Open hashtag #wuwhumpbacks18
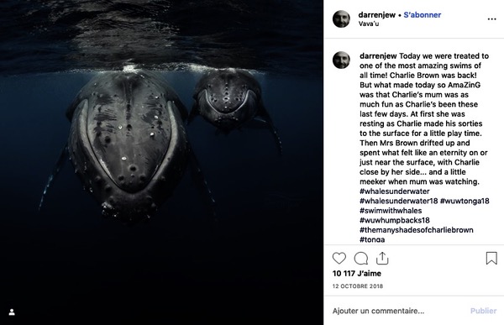Screen dimensions: 504x325 (x=395, y=220)
